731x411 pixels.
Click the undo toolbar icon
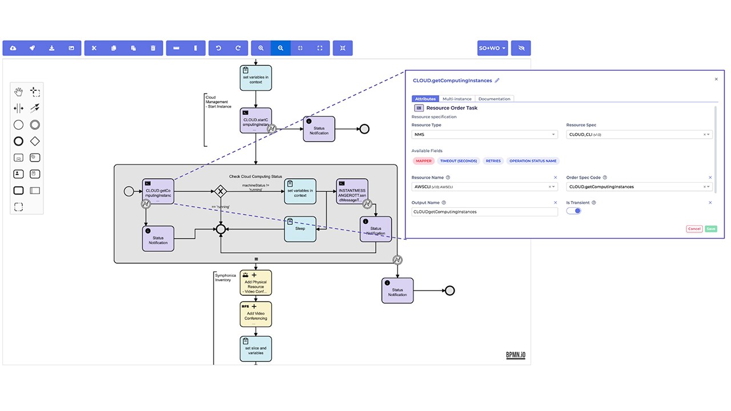[218, 48]
